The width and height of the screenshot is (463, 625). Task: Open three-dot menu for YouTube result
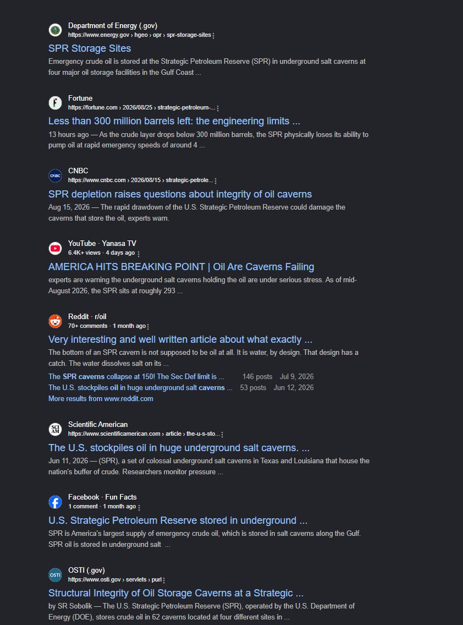138,254
